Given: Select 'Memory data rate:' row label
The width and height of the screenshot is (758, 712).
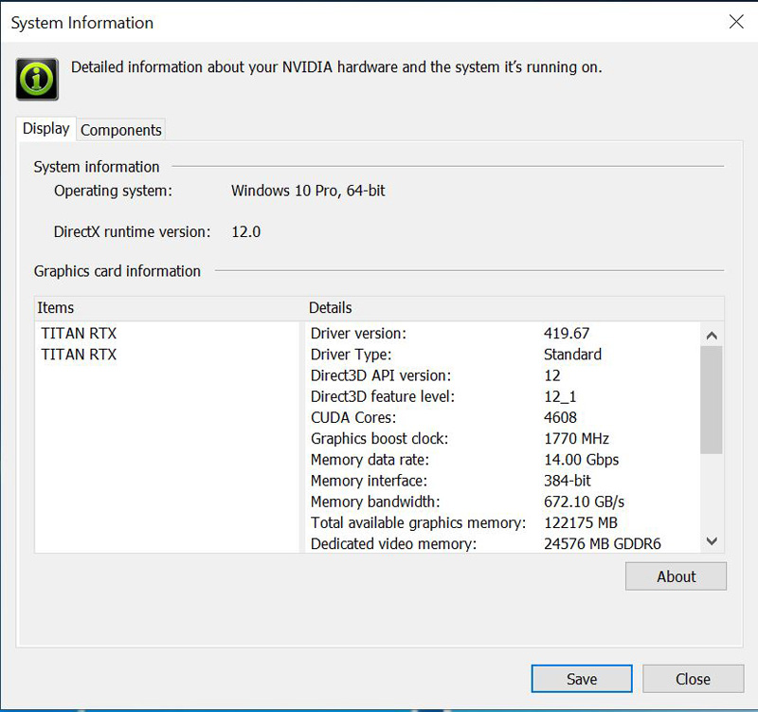Looking at the screenshot, I should coord(370,460).
